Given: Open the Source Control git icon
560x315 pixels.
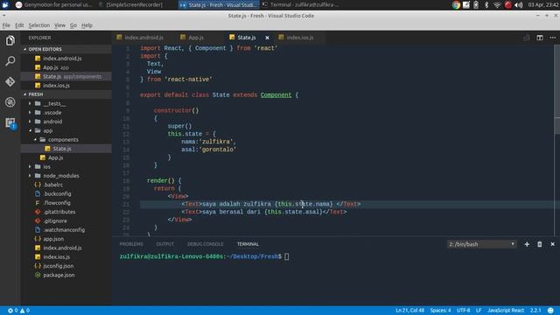Looking at the screenshot, I should [10, 81].
